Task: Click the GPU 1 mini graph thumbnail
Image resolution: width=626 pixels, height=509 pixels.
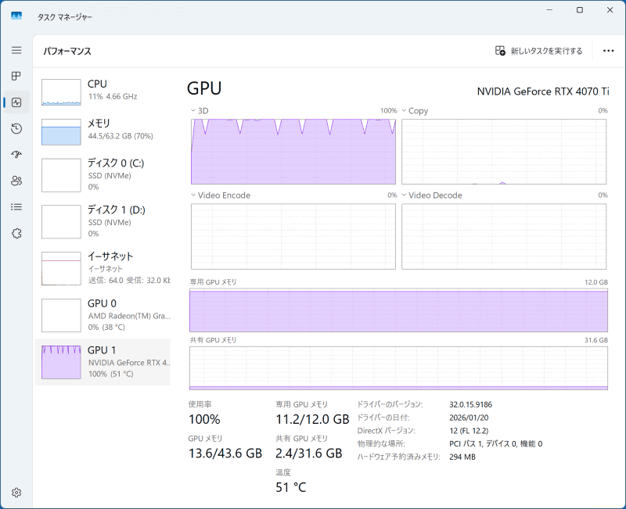Action: [61, 362]
